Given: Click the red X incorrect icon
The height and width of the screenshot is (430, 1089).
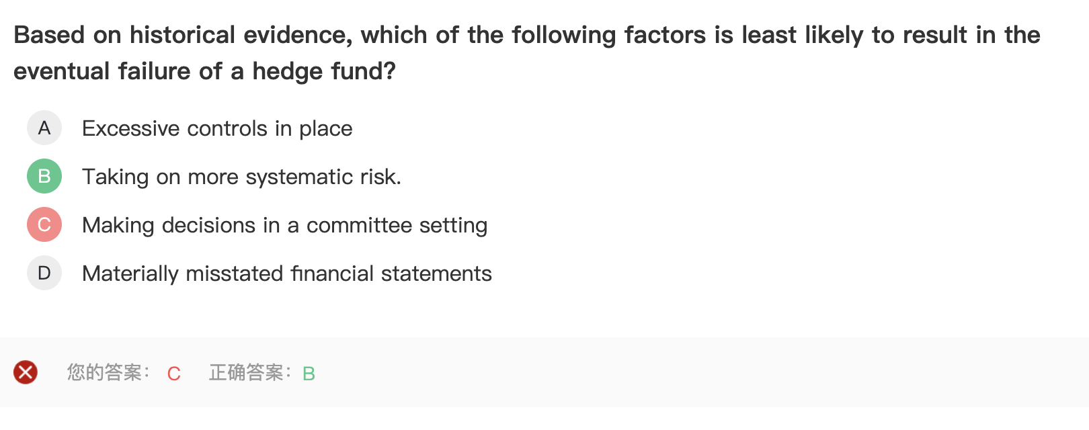Looking at the screenshot, I should (x=26, y=372).
